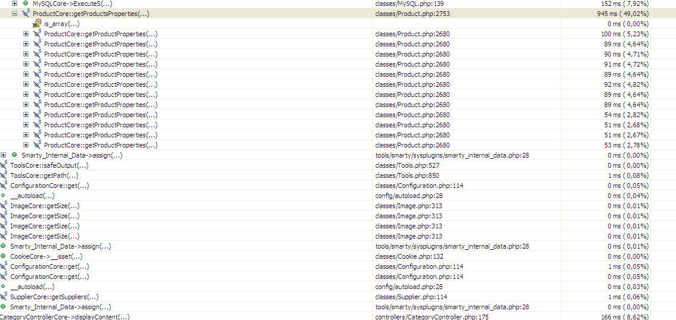Screen dimensions: 676x320
Task: Click the classes/Cookie.php:132 location cell
Action: coord(409,256)
